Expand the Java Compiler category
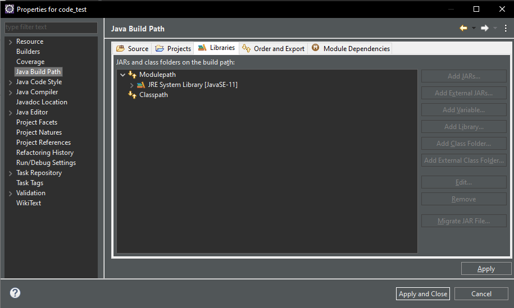This screenshot has height=308, width=514. [11, 93]
